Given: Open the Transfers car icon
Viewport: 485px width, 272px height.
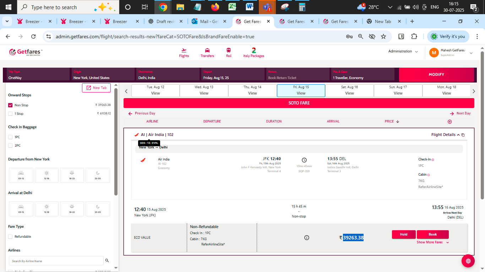Looking at the screenshot, I should (207, 50).
